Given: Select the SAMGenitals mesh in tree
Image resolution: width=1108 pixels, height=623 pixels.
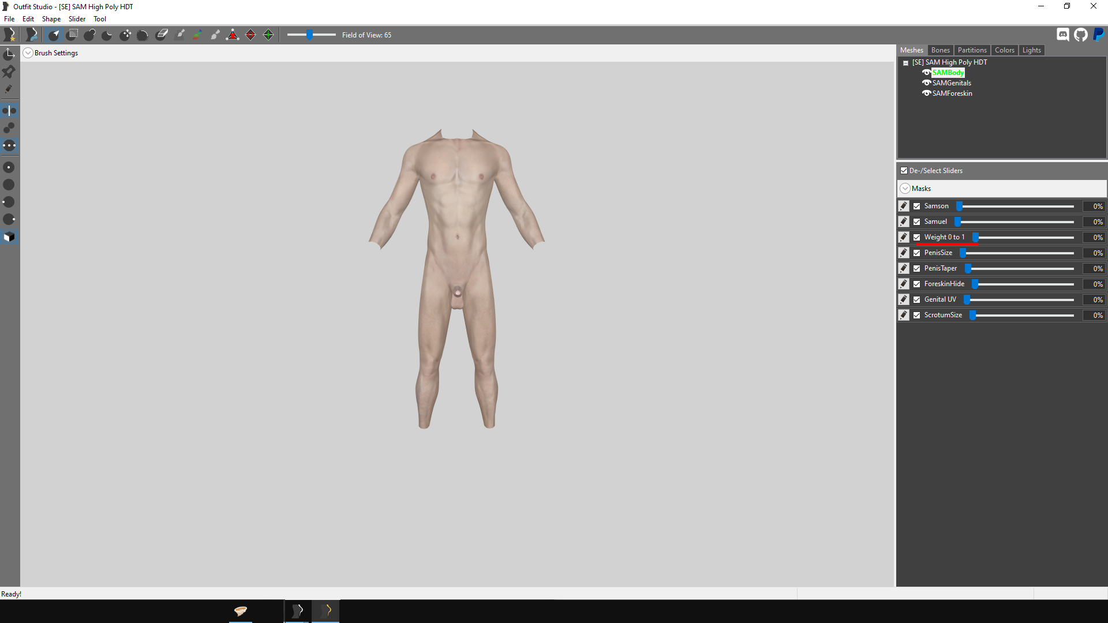Looking at the screenshot, I should click(952, 83).
